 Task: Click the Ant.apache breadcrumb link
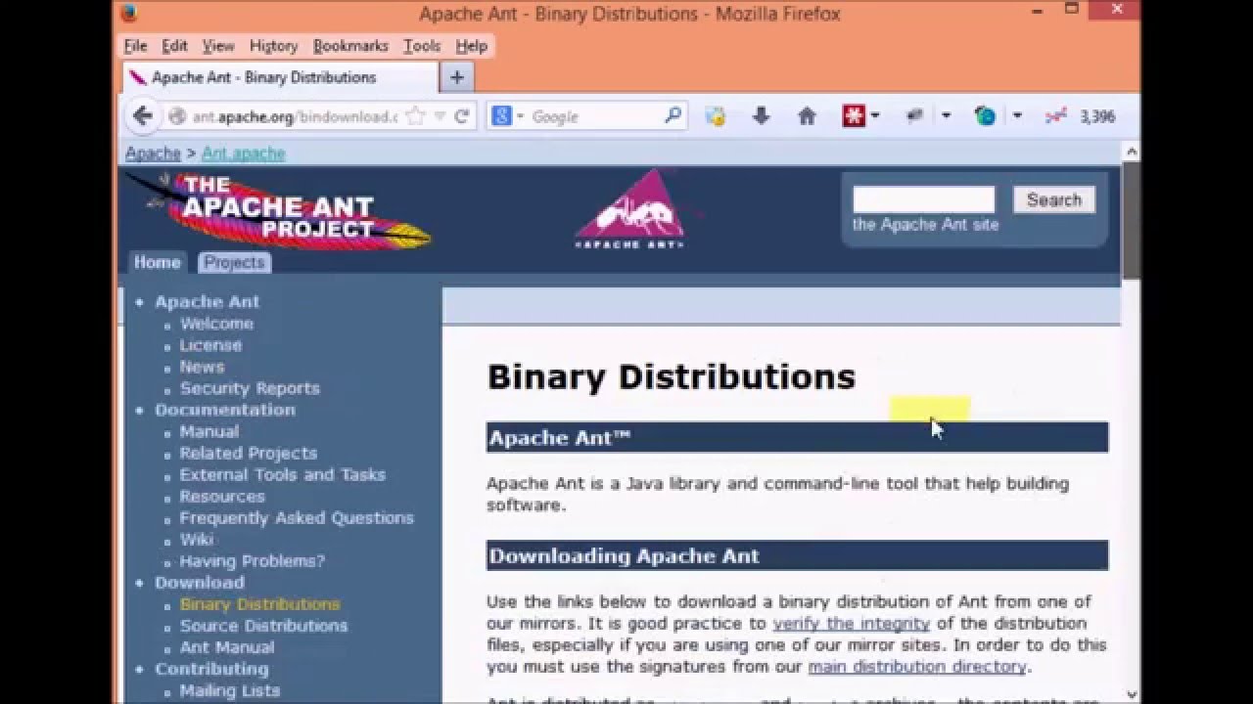(243, 154)
